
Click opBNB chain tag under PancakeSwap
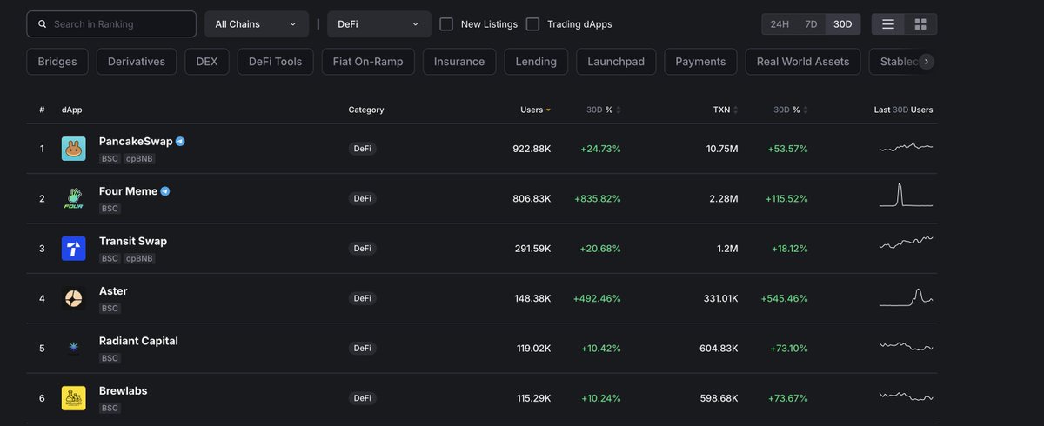coord(139,159)
